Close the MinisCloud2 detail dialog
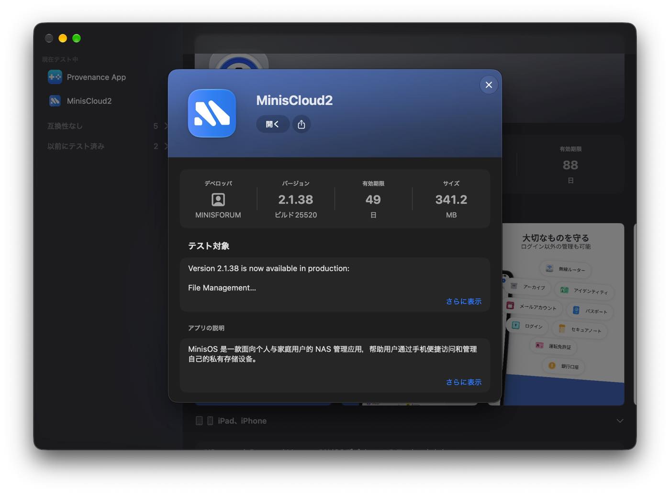The image size is (670, 494). [x=489, y=85]
